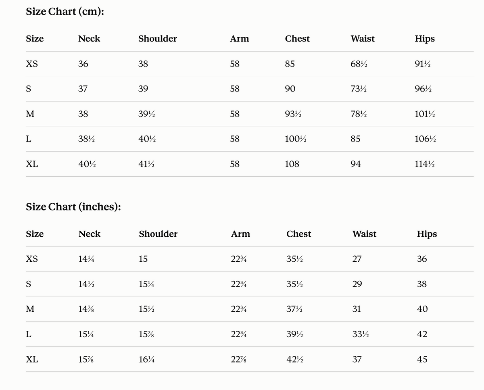This screenshot has width=484, height=390.
Task: Select the Waist header in inches chart
Action: [x=364, y=234]
